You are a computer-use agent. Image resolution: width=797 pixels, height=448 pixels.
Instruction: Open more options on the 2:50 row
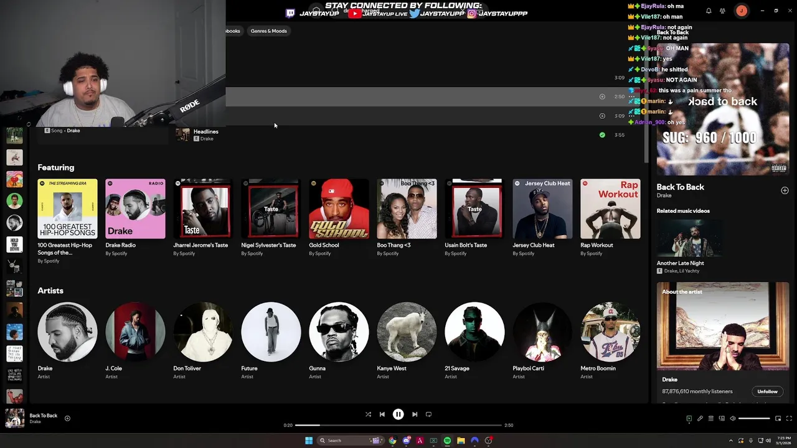click(x=632, y=96)
